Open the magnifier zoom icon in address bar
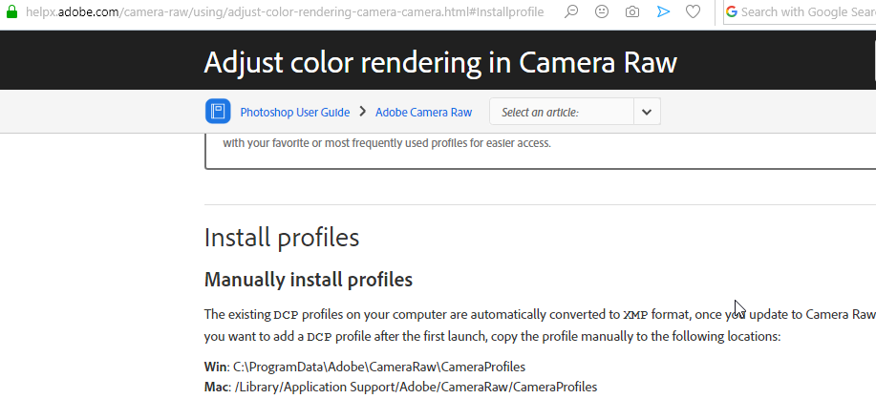This screenshot has height=399, width=876. tap(571, 11)
